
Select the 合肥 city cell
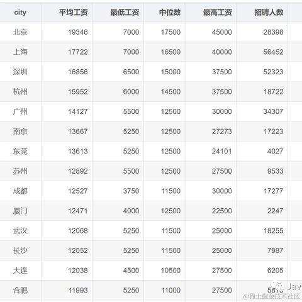(x=20, y=290)
